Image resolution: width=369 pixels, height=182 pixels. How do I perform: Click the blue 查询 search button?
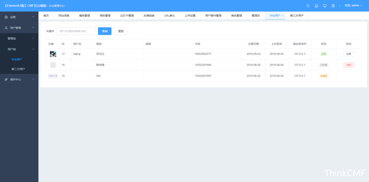[105, 31]
